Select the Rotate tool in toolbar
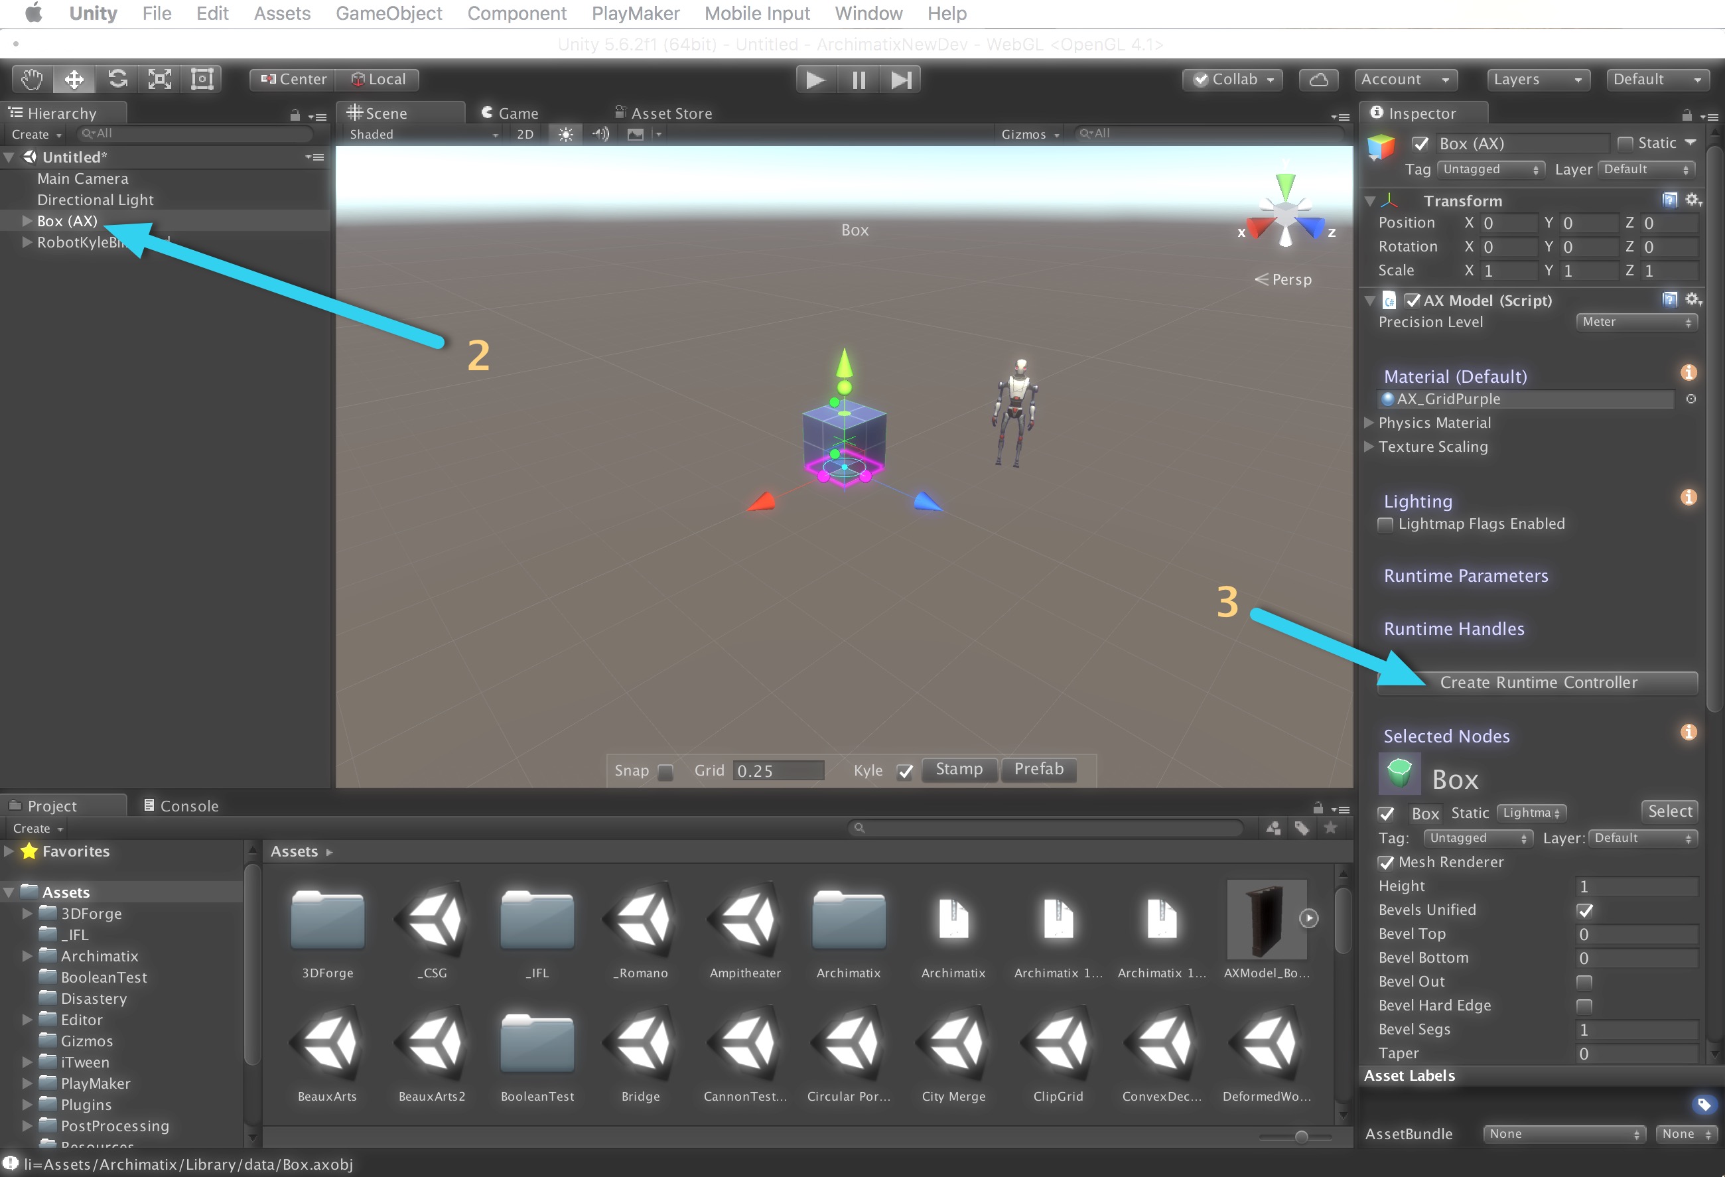The height and width of the screenshot is (1177, 1725). (117, 80)
